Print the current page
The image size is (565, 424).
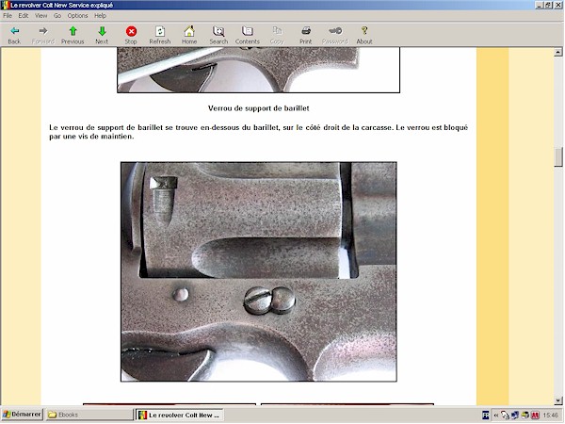point(305,32)
